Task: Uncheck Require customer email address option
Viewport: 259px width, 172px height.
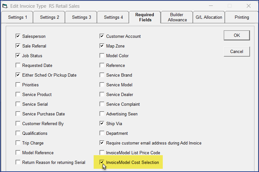Action: pyautogui.click(x=102, y=143)
